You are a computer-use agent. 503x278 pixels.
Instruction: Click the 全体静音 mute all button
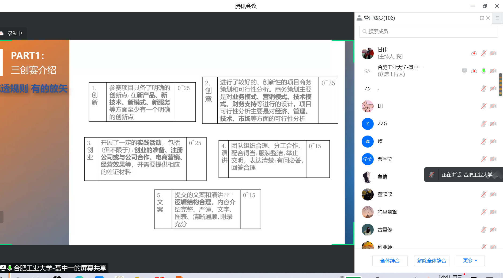pos(390,261)
